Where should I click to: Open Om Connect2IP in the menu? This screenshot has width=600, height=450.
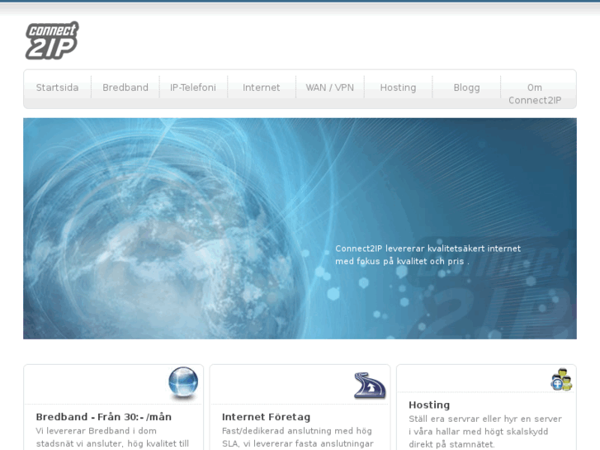[x=535, y=94]
